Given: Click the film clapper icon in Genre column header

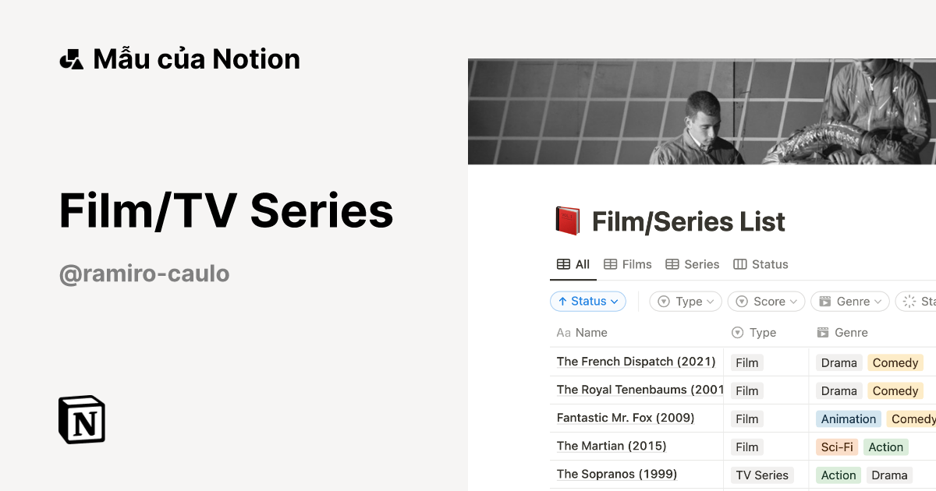Looking at the screenshot, I should click(x=824, y=332).
